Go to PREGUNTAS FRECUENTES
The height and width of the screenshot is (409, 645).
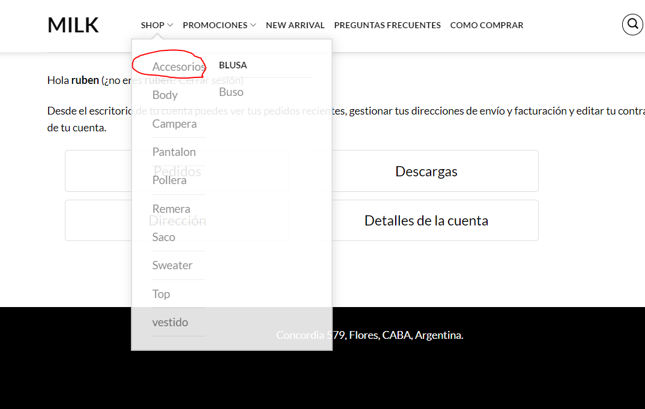point(387,25)
